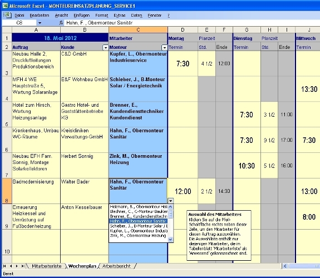Open the Extras menu
320x278 pixels.
pos(120,16)
